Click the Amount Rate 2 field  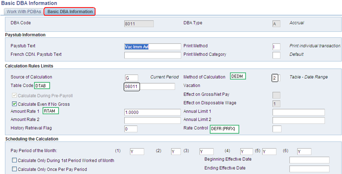153,120
